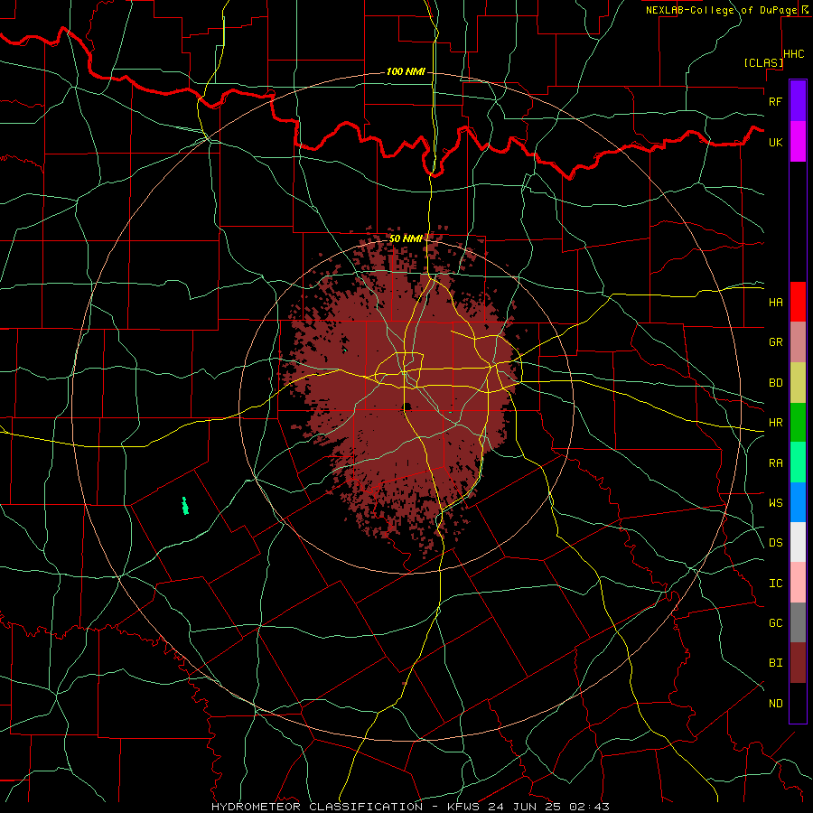Click the NEXLAB-College of DuPage credit text
Image resolution: width=813 pixels, height=813 pixels.
click(x=721, y=10)
